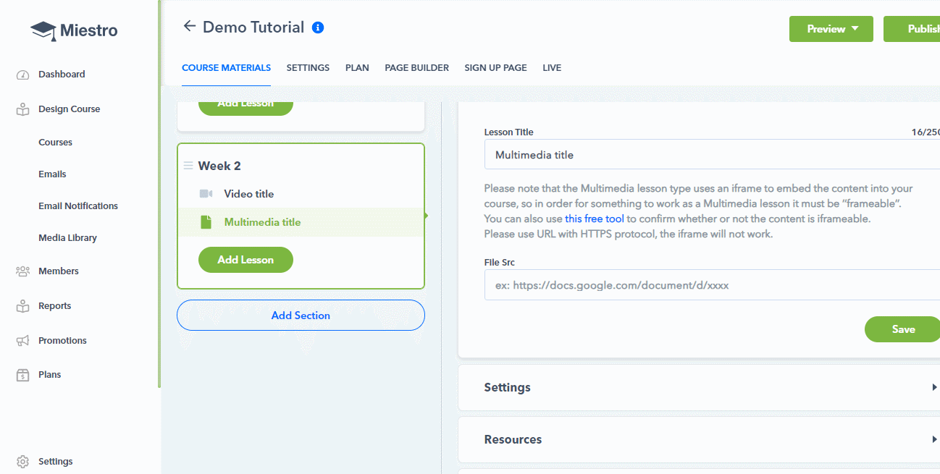Image resolution: width=940 pixels, height=474 pixels.
Task: Click the Demo Tutorial course title
Action: (x=253, y=27)
